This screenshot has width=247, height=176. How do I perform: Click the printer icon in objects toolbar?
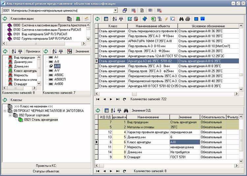click(x=187, y=19)
